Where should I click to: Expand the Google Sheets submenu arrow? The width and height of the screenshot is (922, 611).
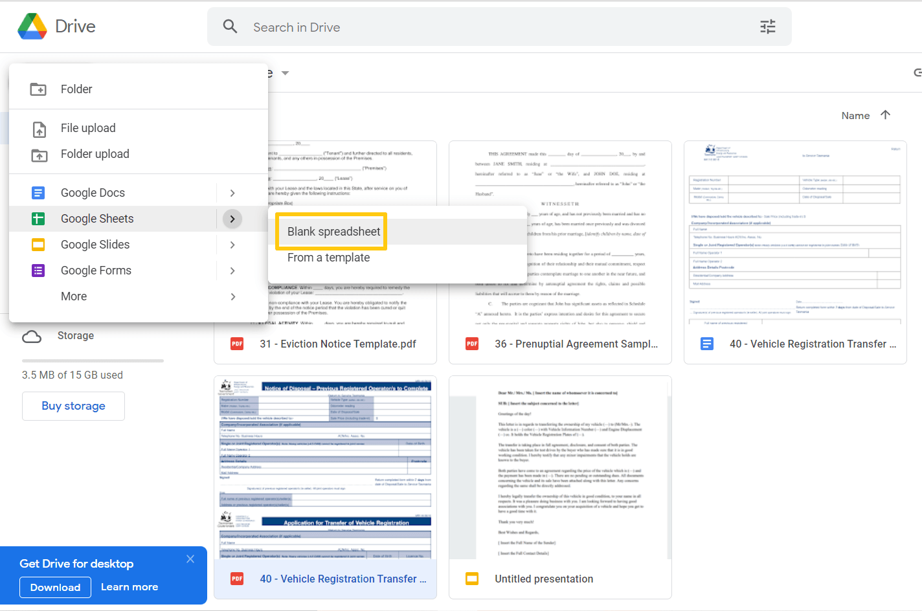(x=232, y=219)
